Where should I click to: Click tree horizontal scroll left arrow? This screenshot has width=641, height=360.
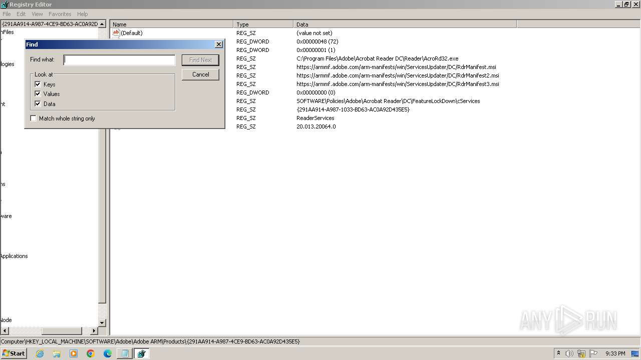coord(5,331)
